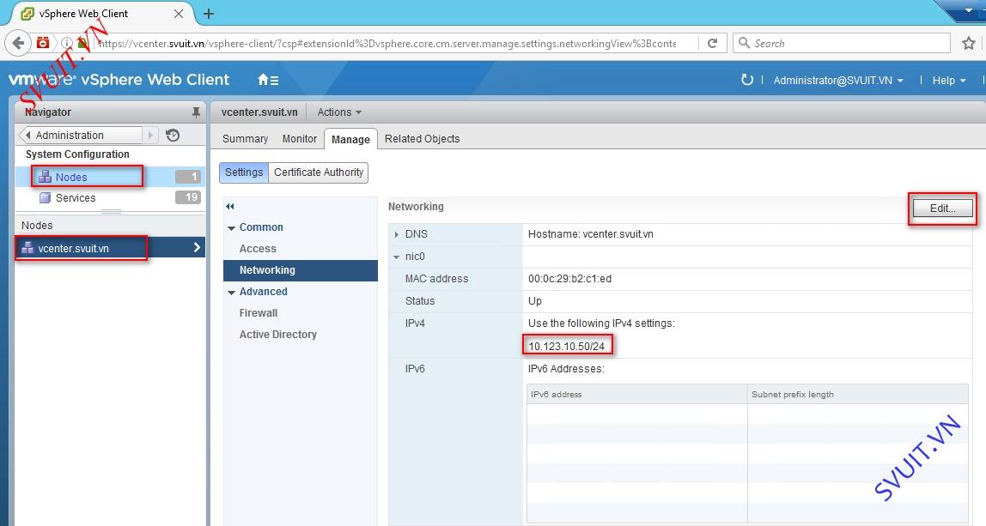Click the Subnet prefix length column header
The height and width of the screenshot is (526, 986).
coord(858,394)
